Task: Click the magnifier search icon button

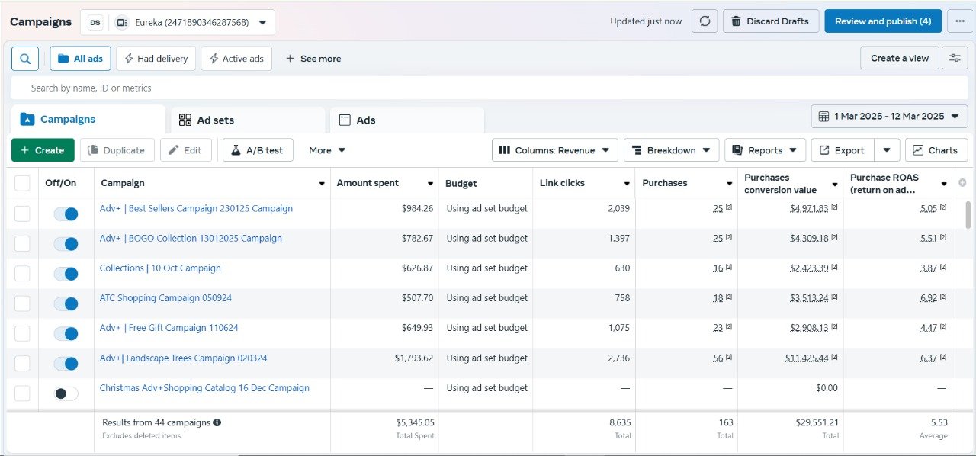Action: pos(25,59)
